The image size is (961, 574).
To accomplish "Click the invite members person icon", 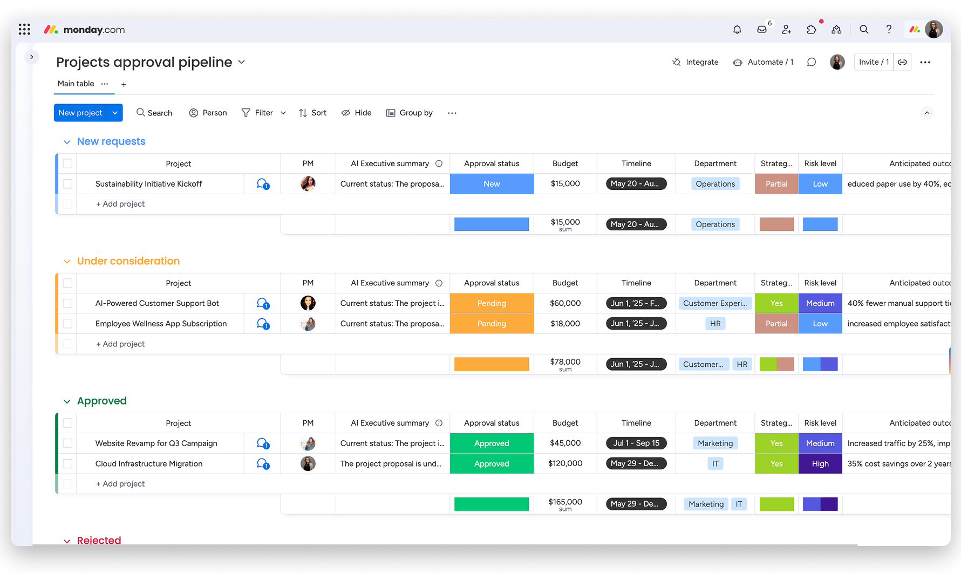I will (x=787, y=30).
